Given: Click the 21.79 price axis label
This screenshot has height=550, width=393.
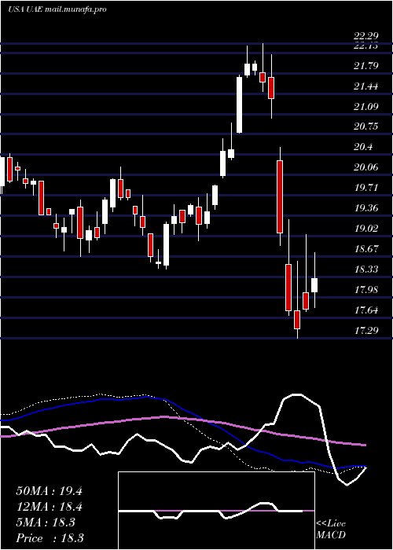Looking at the screenshot, I should pos(366,65).
